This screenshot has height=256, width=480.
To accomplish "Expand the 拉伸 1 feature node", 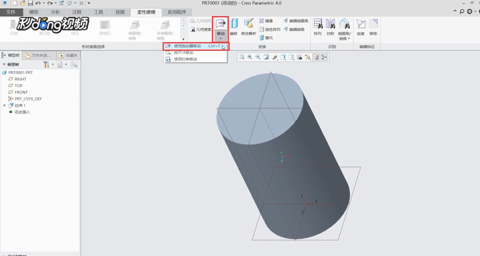I will pyautogui.click(x=5, y=105).
